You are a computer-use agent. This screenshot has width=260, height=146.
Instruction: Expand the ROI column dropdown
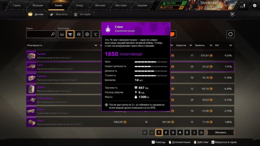(x=231, y=45)
